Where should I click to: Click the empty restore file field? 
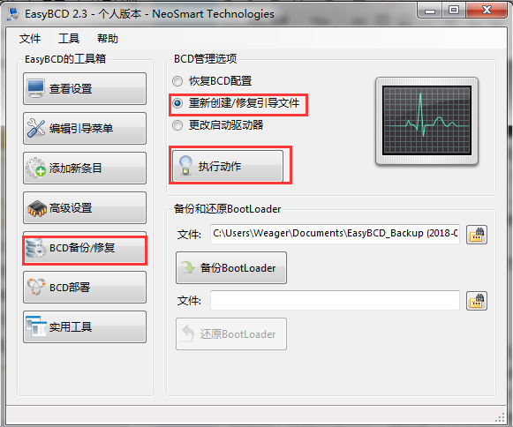(335, 300)
